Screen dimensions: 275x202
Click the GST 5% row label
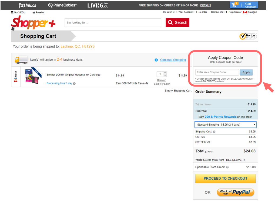coord(200,137)
